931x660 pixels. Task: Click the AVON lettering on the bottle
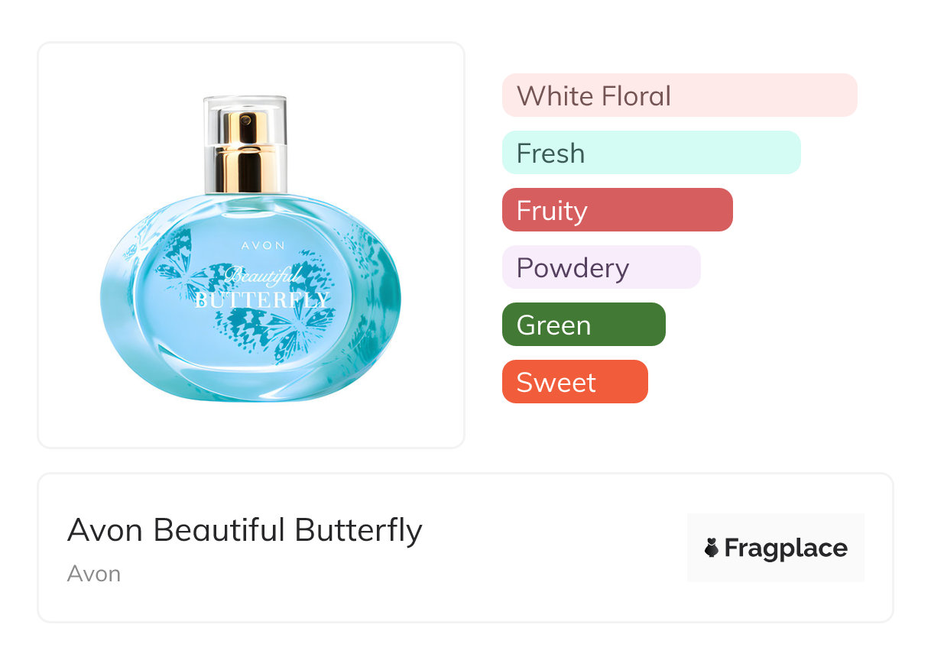(263, 246)
